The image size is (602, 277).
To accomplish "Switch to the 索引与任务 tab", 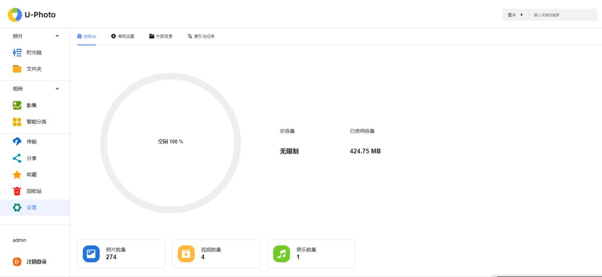I will (201, 37).
